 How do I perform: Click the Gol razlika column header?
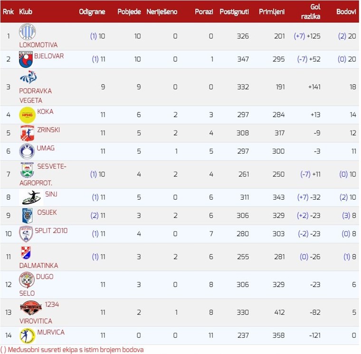click(314, 12)
